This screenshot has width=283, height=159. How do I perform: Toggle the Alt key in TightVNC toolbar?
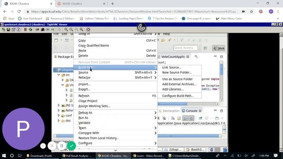click(x=53, y=30)
